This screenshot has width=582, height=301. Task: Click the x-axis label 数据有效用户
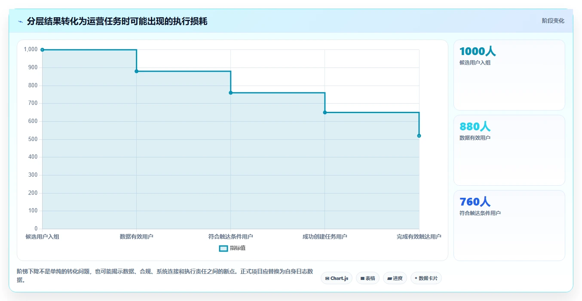pyautogui.click(x=136, y=236)
